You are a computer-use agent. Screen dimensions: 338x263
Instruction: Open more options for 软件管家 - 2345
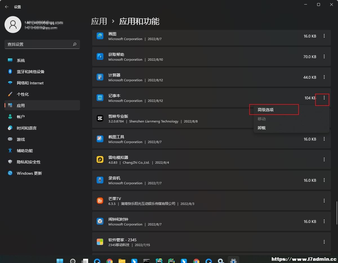[324, 242]
